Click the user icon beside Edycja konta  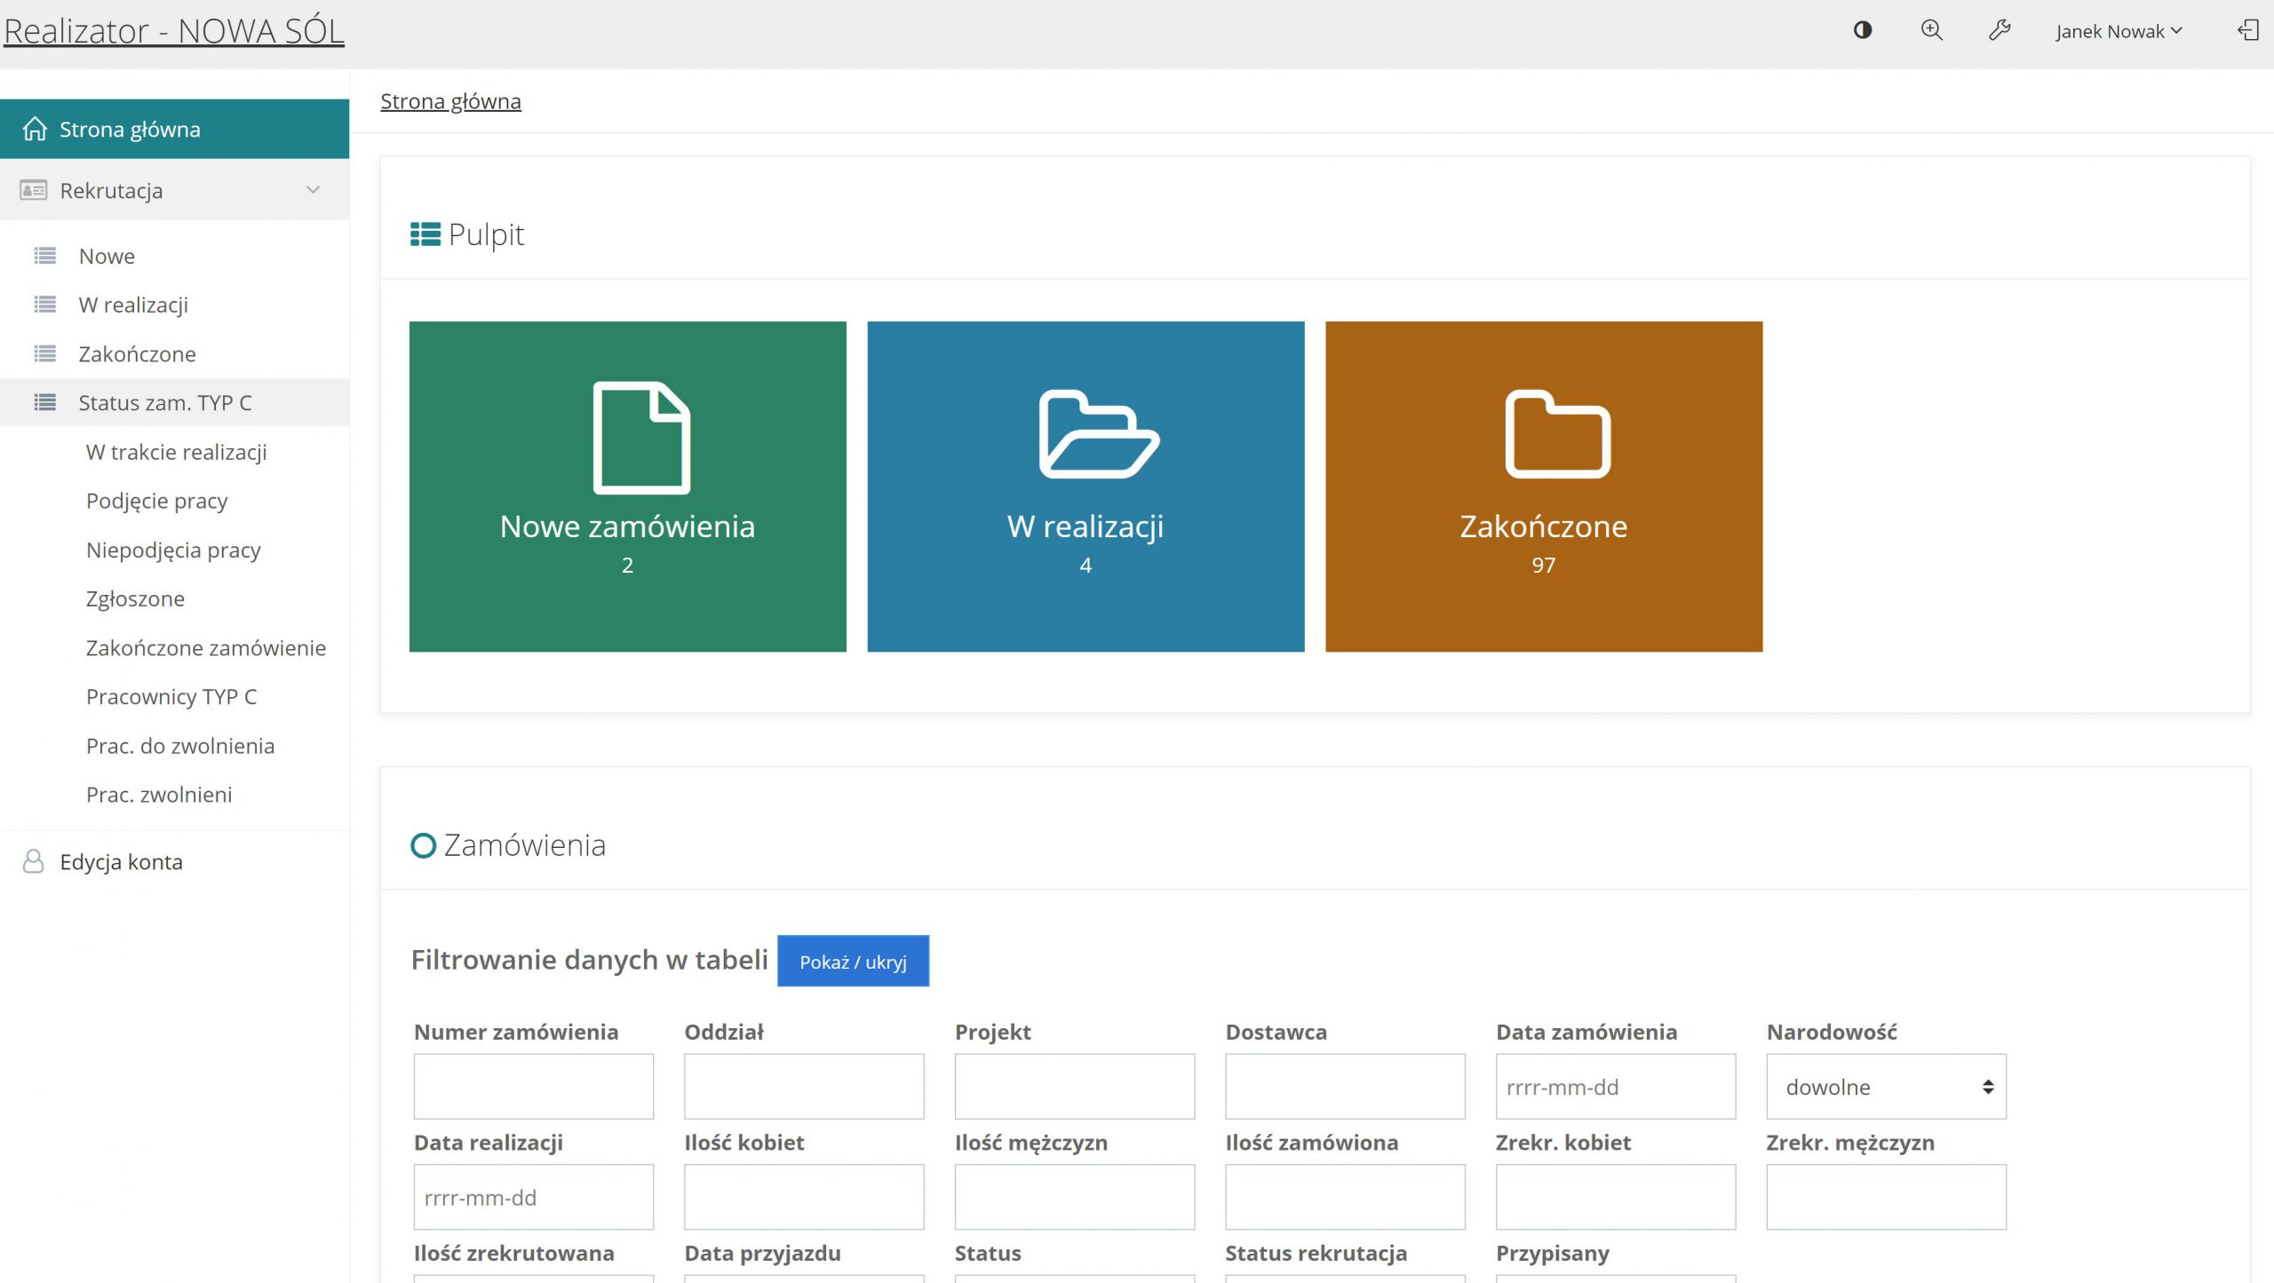click(34, 861)
